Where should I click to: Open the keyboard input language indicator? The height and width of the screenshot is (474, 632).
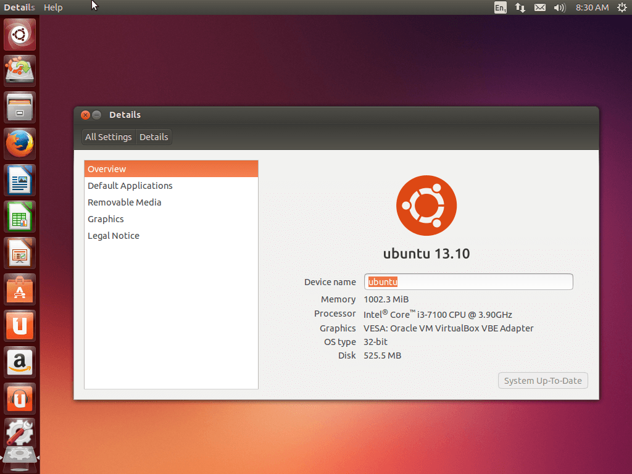coord(500,7)
